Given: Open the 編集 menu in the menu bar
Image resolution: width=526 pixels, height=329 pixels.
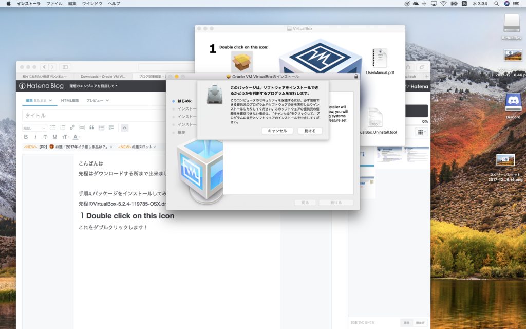Looking at the screenshot, I should point(72,4).
